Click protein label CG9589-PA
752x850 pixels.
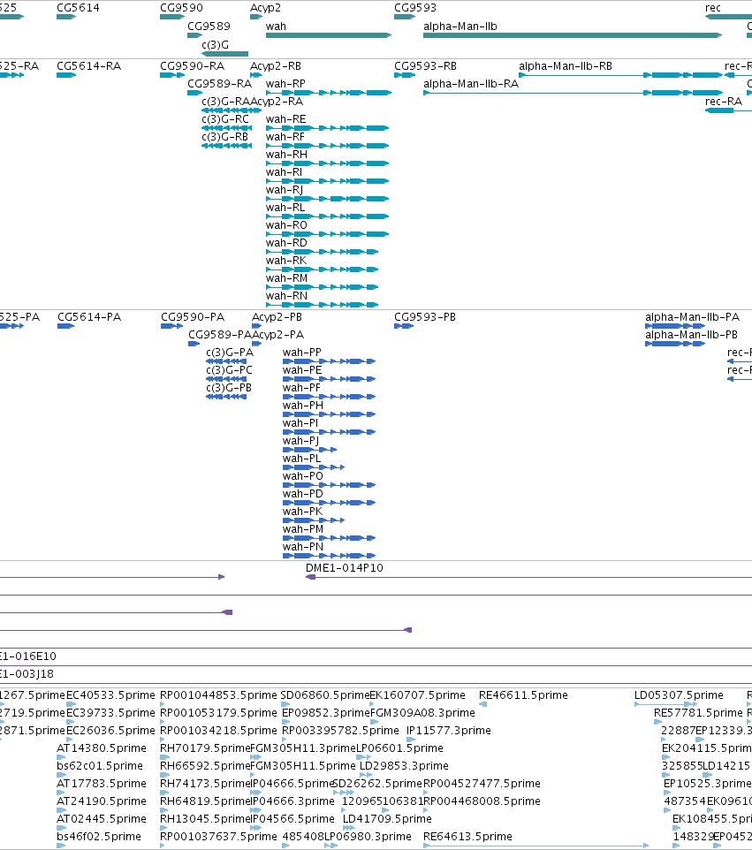click(x=220, y=335)
